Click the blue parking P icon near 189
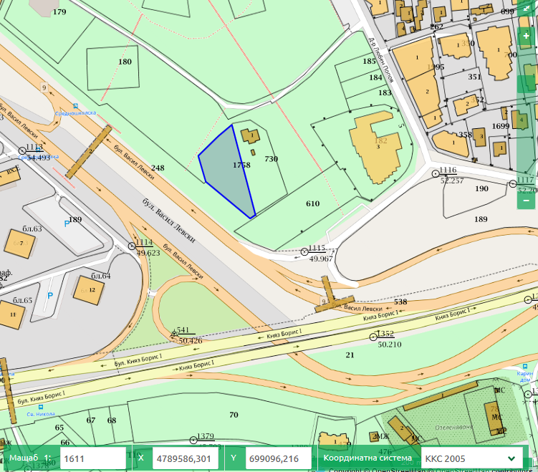This screenshot has height=472, width=538. pos(68,224)
